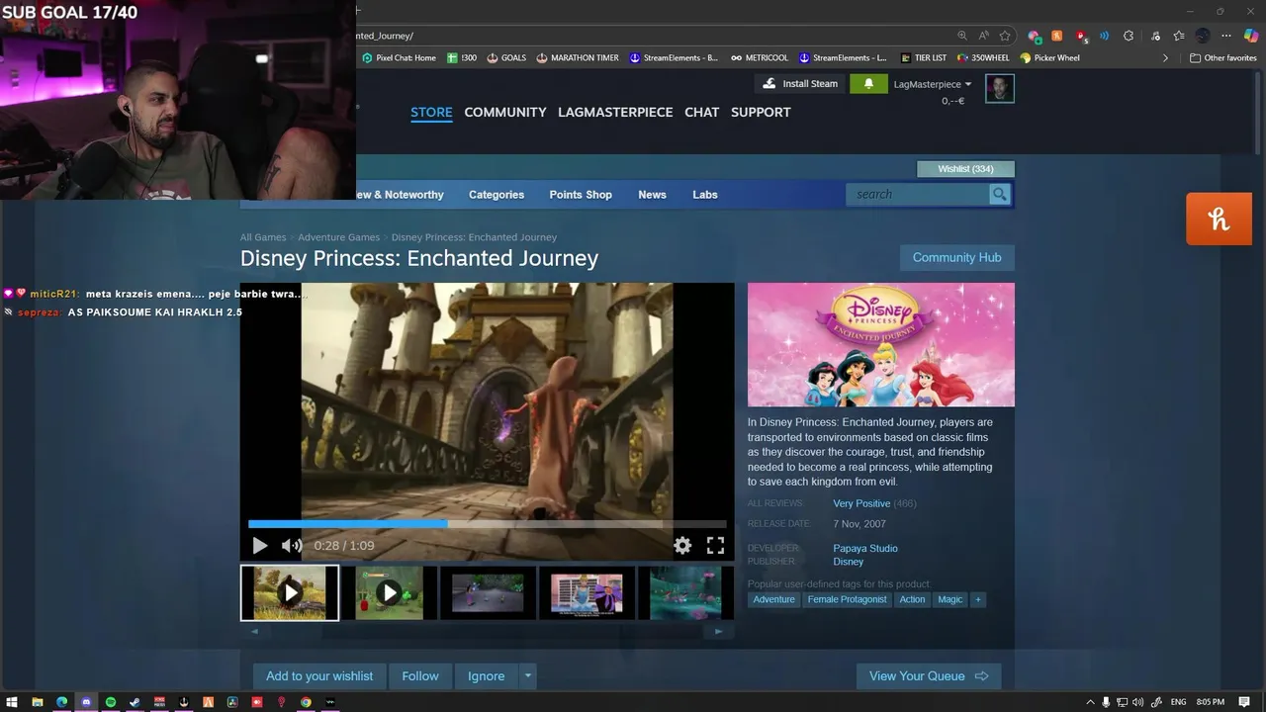
Task: Open Picker Wheel bookmark
Action: point(1049,57)
